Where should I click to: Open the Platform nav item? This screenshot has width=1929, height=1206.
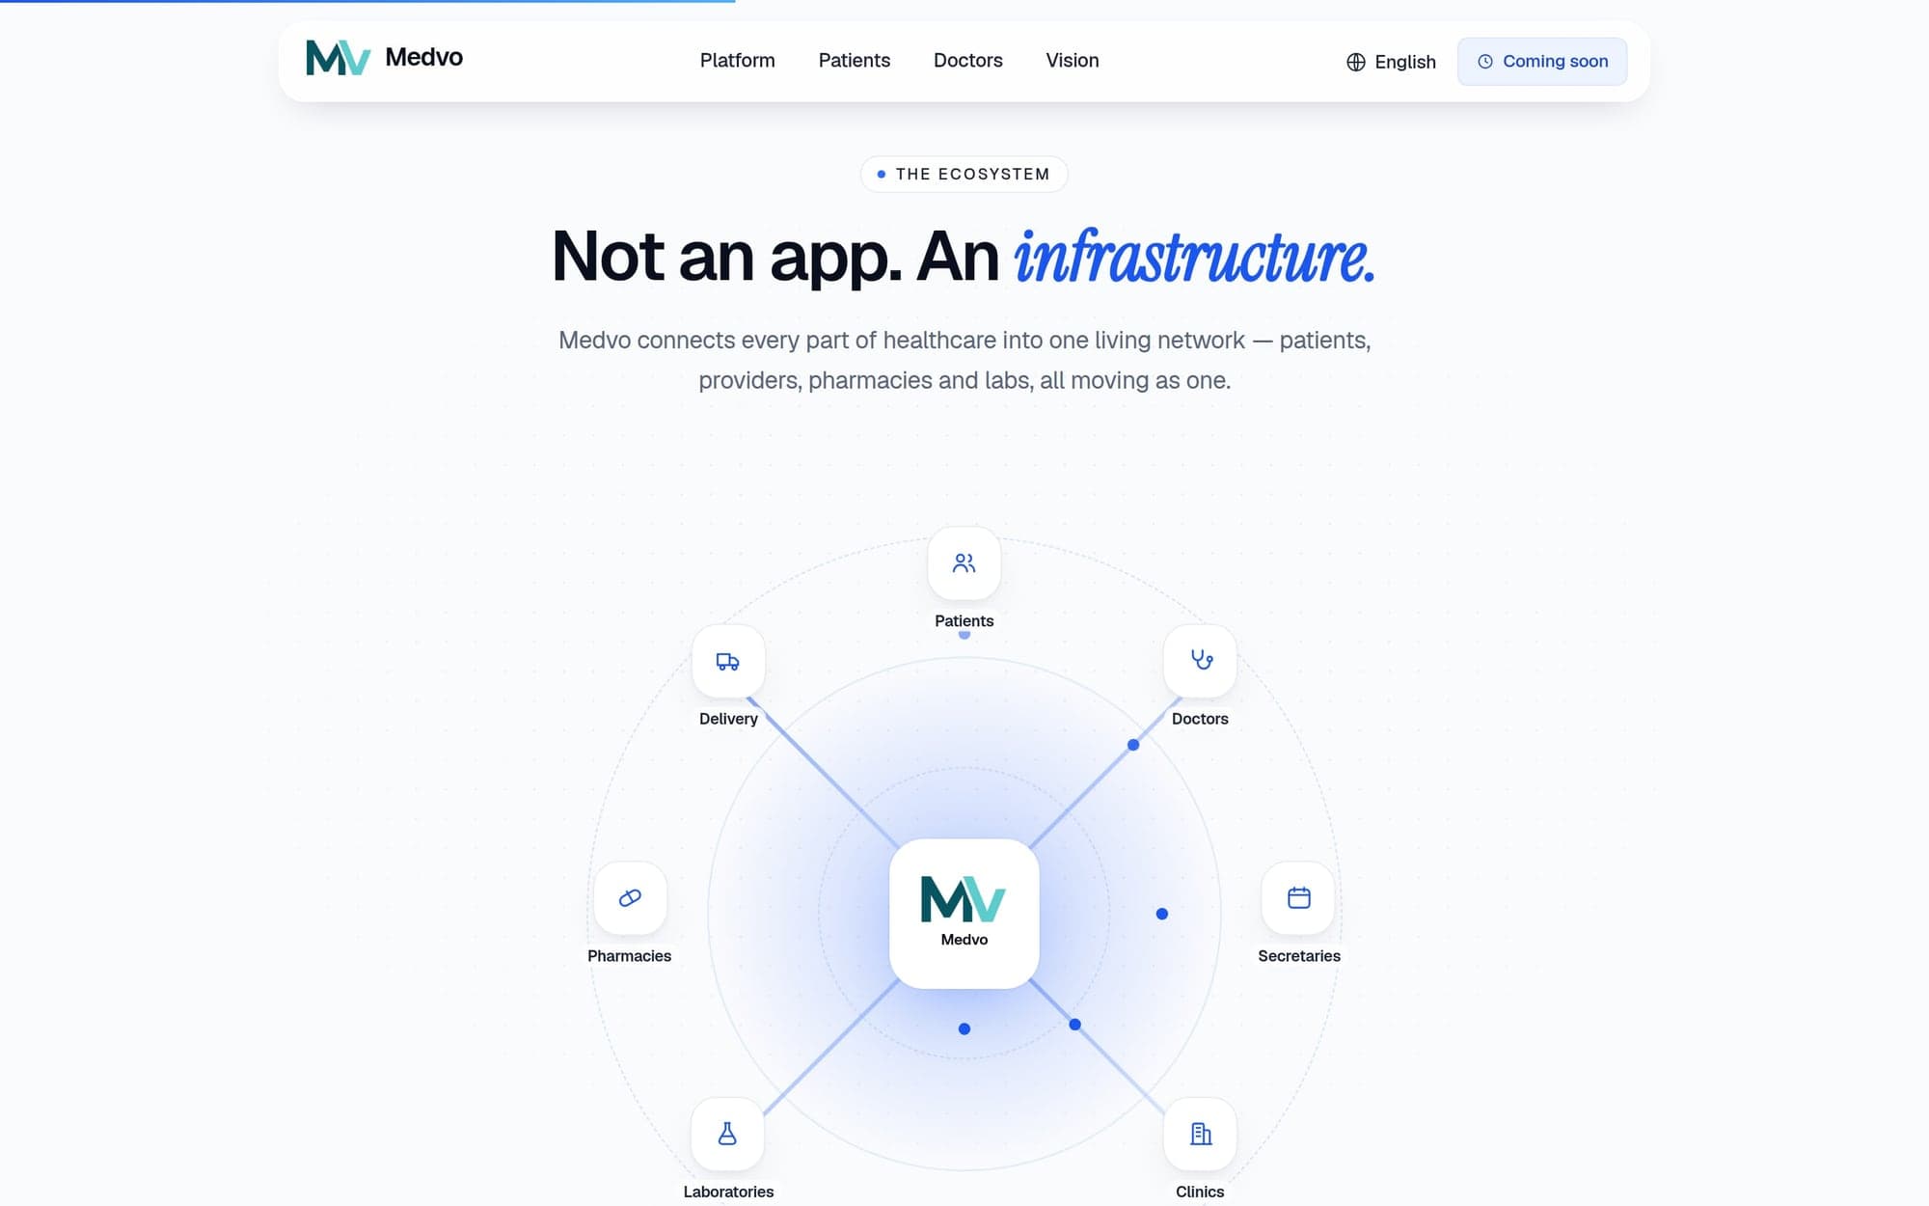point(738,61)
